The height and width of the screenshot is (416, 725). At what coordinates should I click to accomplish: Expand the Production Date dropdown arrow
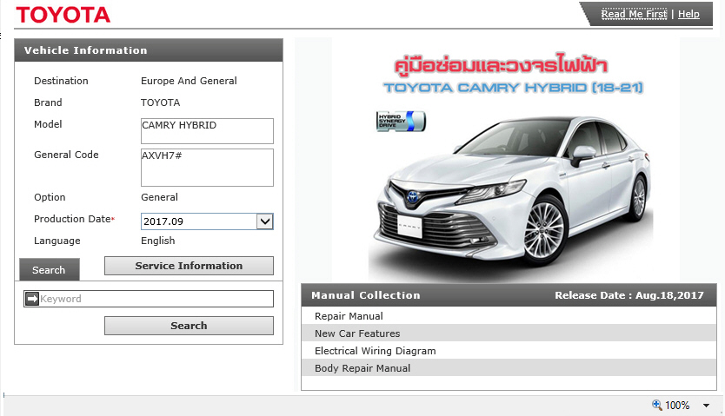click(265, 221)
